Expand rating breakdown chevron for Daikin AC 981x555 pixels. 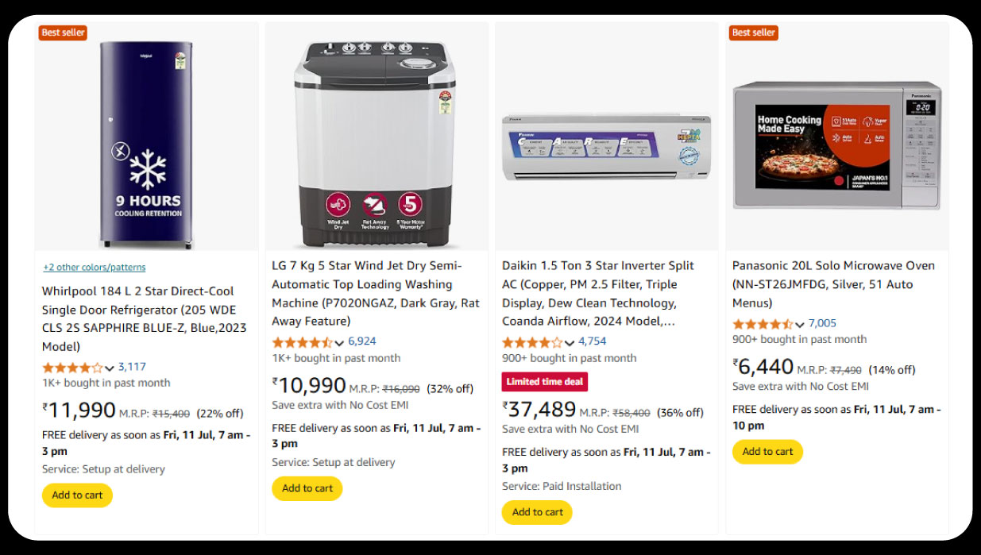(x=570, y=343)
